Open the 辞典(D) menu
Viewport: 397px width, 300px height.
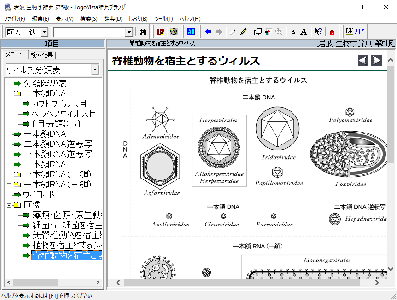113,19
